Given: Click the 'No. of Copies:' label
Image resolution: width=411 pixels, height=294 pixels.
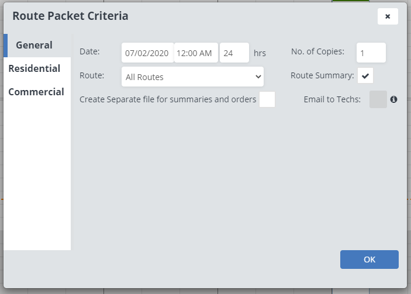Looking at the screenshot, I should coord(317,51).
